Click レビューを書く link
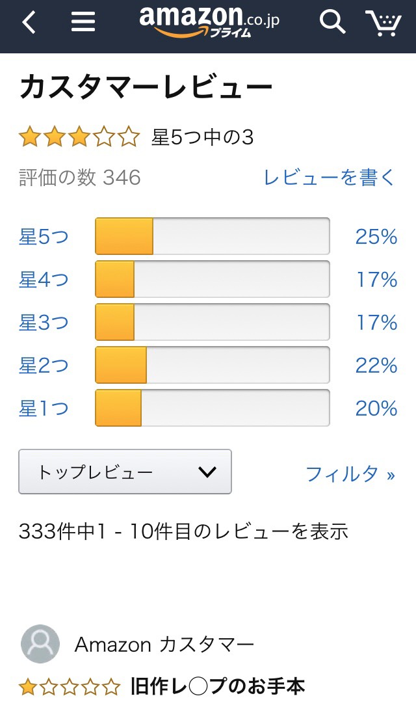 (330, 177)
